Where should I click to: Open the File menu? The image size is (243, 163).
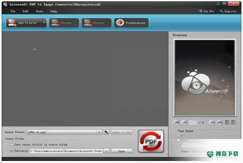[x=13, y=11]
